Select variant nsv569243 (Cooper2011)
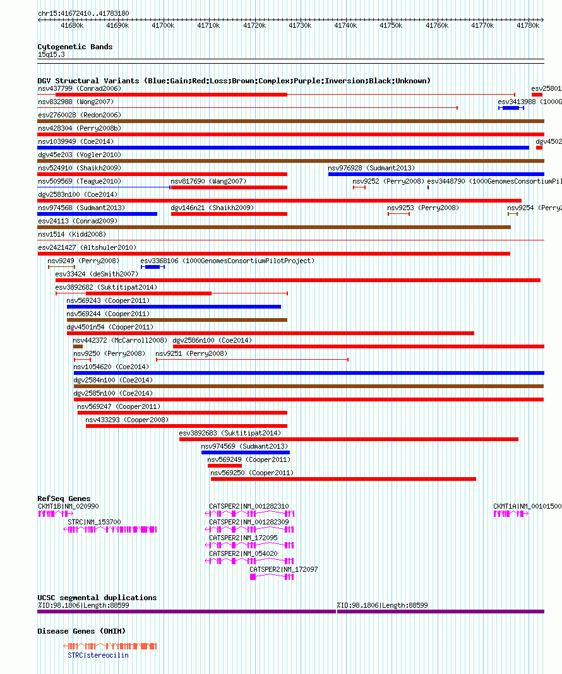Viewport: 562px width, 674px height. pyautogui.click(x=108, y=300)
